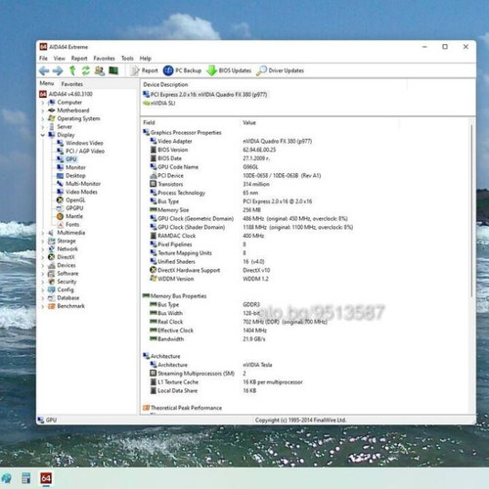Expand the Storage tree node
The image size is (489, 489).
coord(43,241)
